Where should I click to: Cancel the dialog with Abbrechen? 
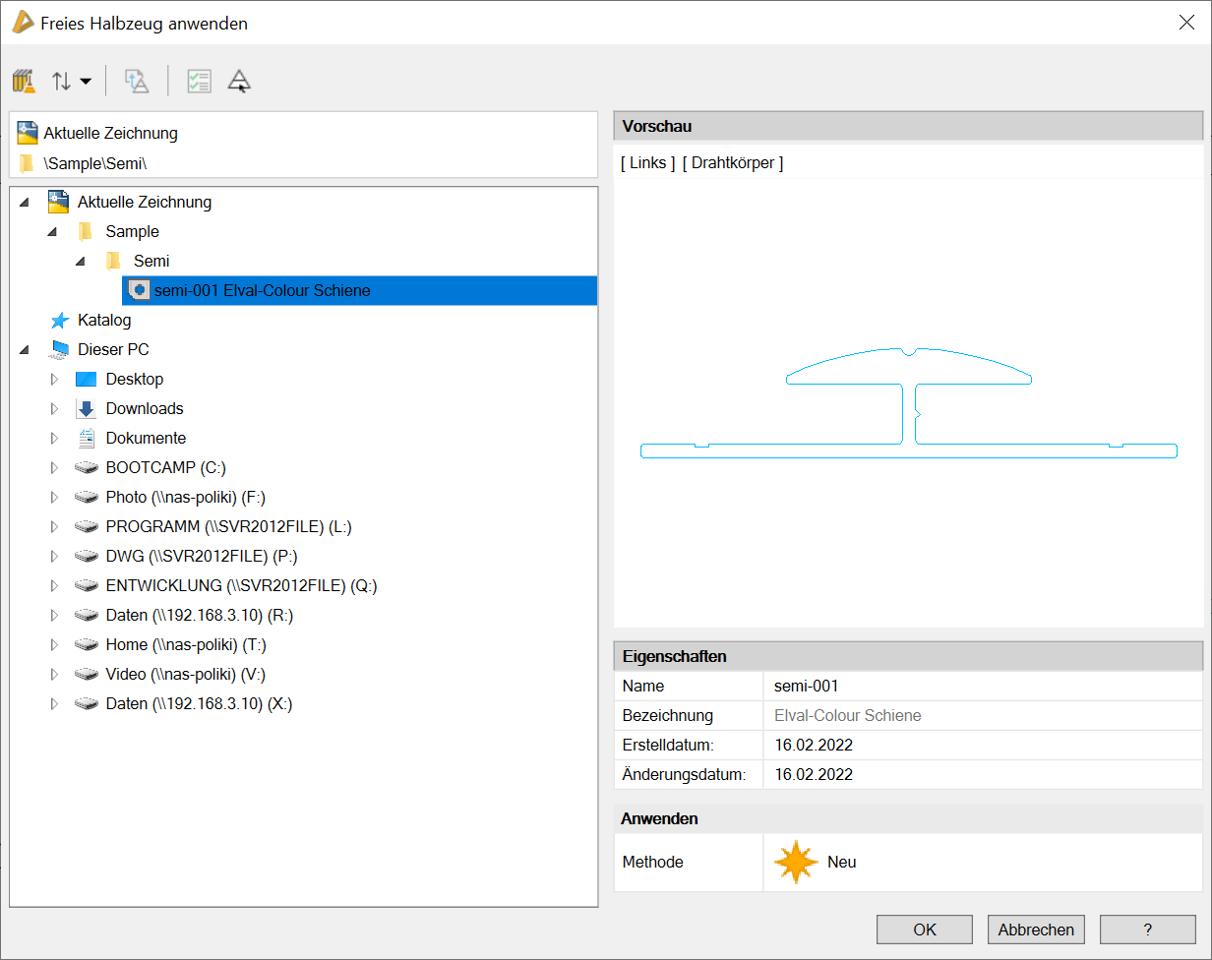1036,930
